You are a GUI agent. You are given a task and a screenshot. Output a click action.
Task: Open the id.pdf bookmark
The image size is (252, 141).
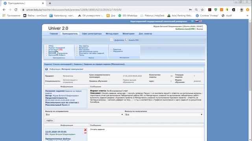[227, 16]
